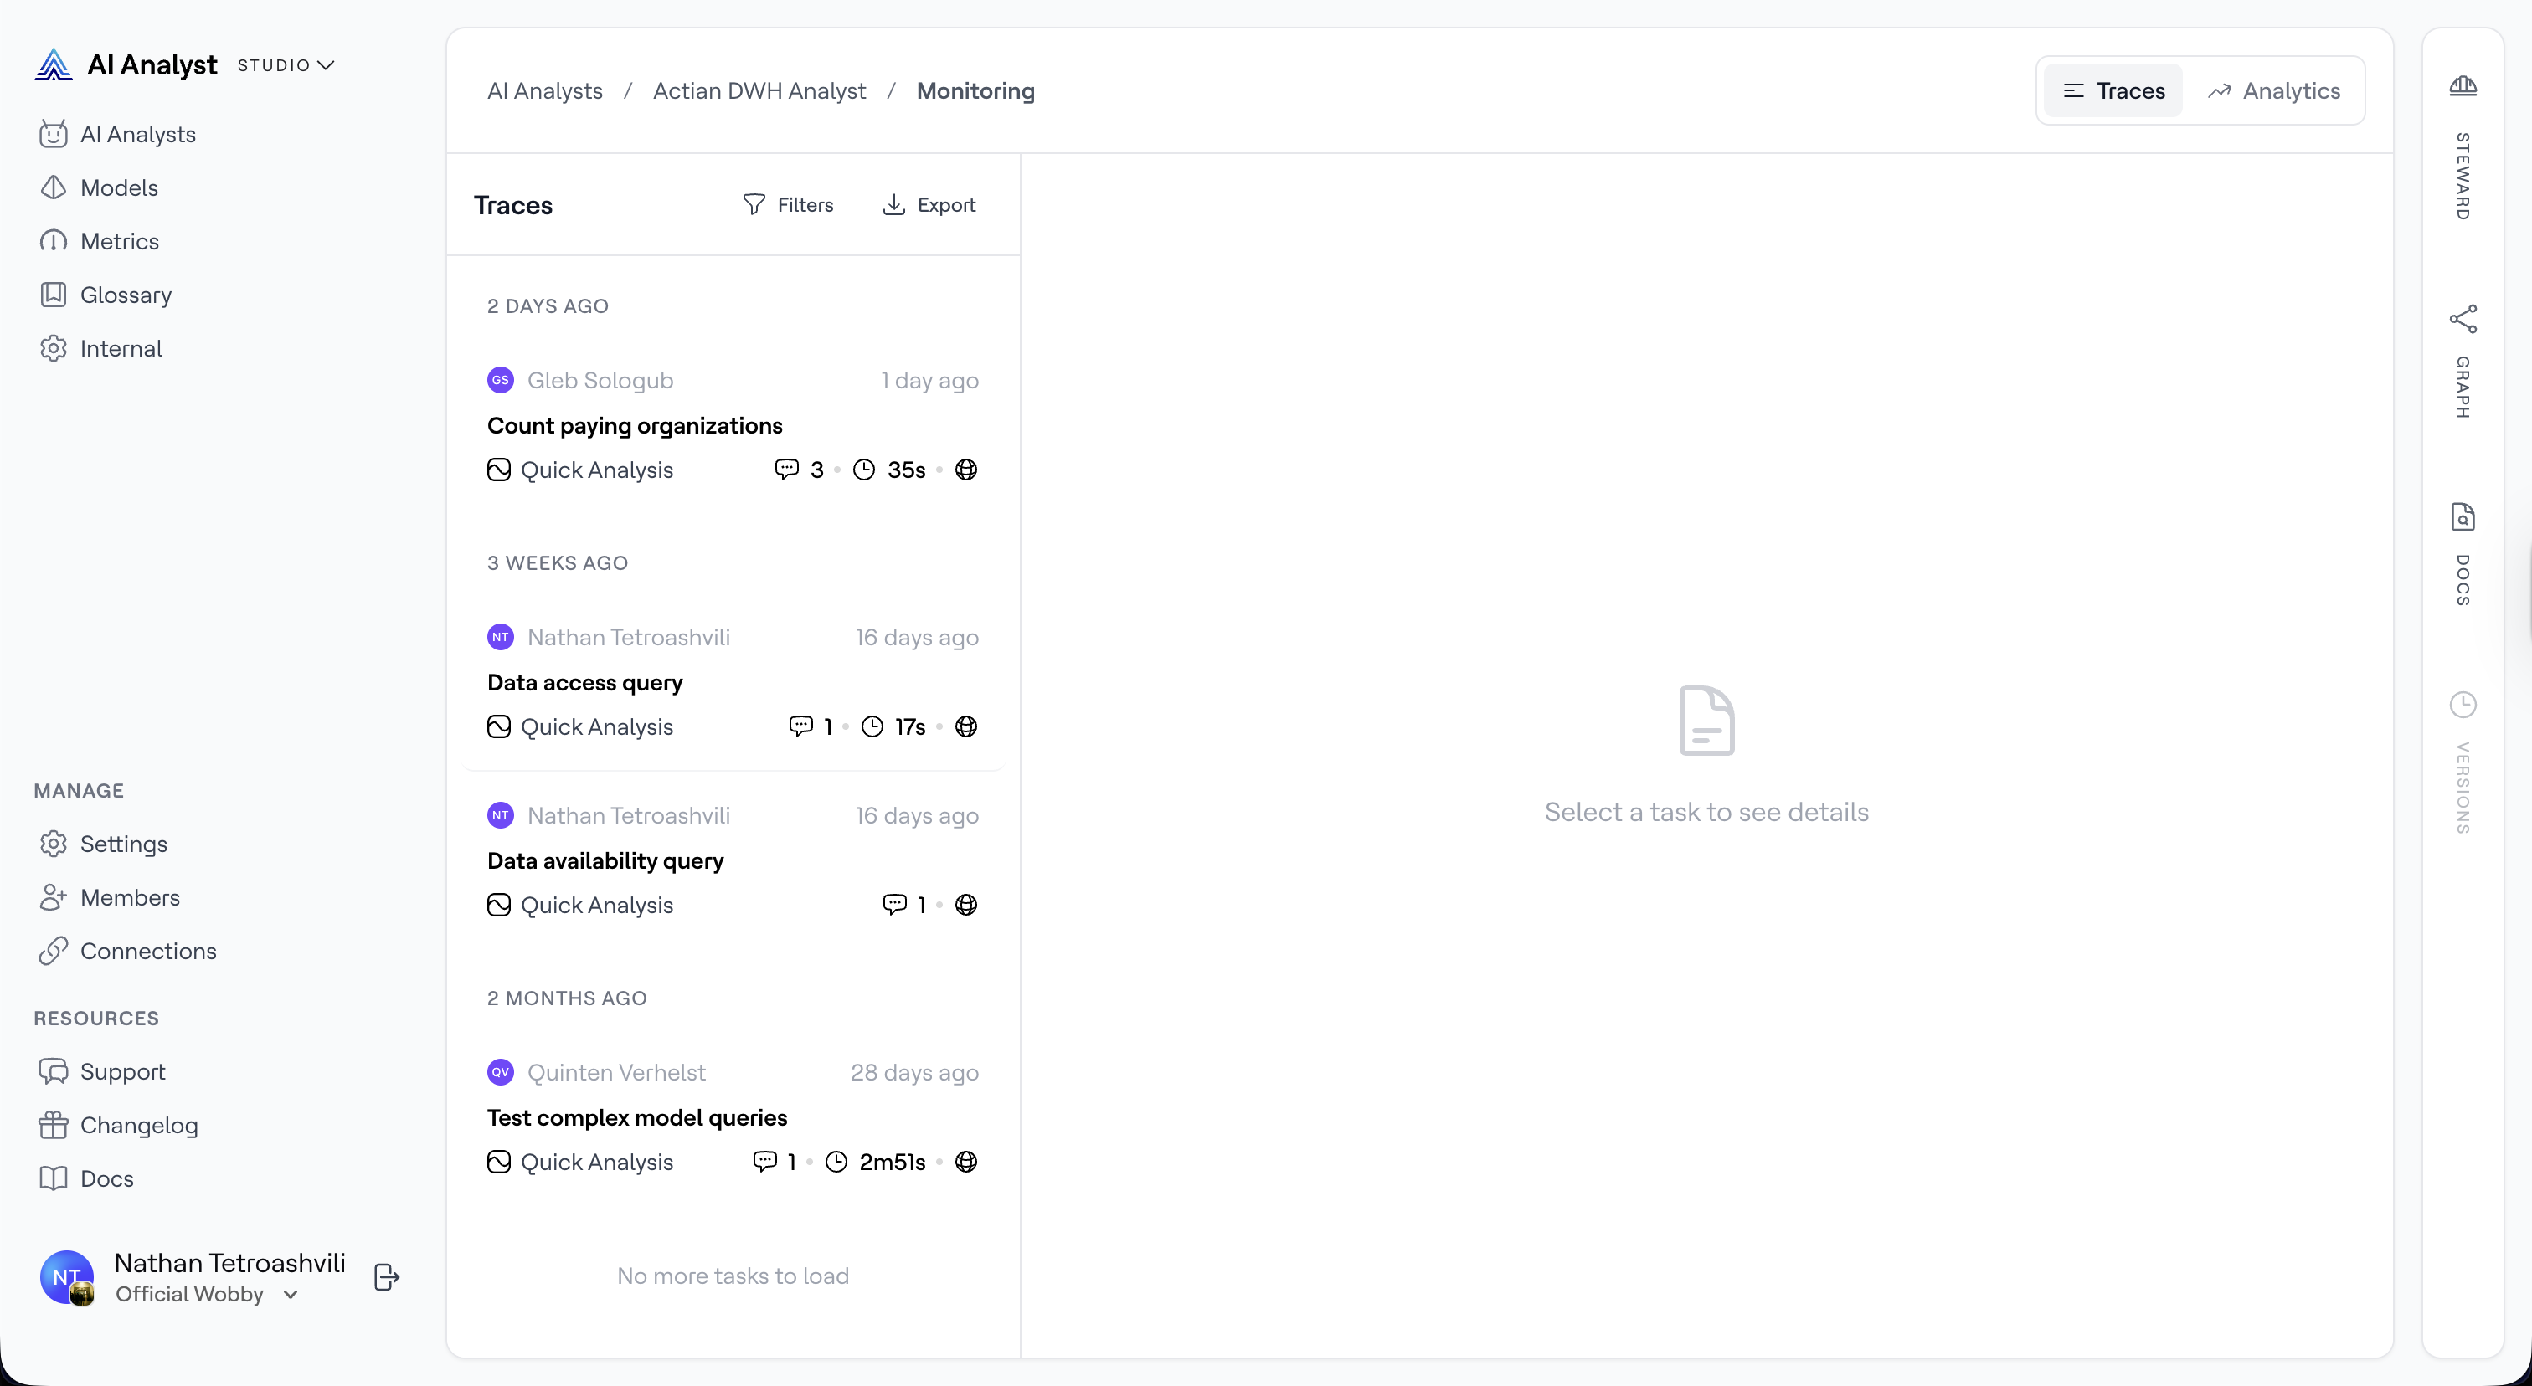Export the traces
The height and width of the screenshot is (1386, 2532).
pos(929,204)
